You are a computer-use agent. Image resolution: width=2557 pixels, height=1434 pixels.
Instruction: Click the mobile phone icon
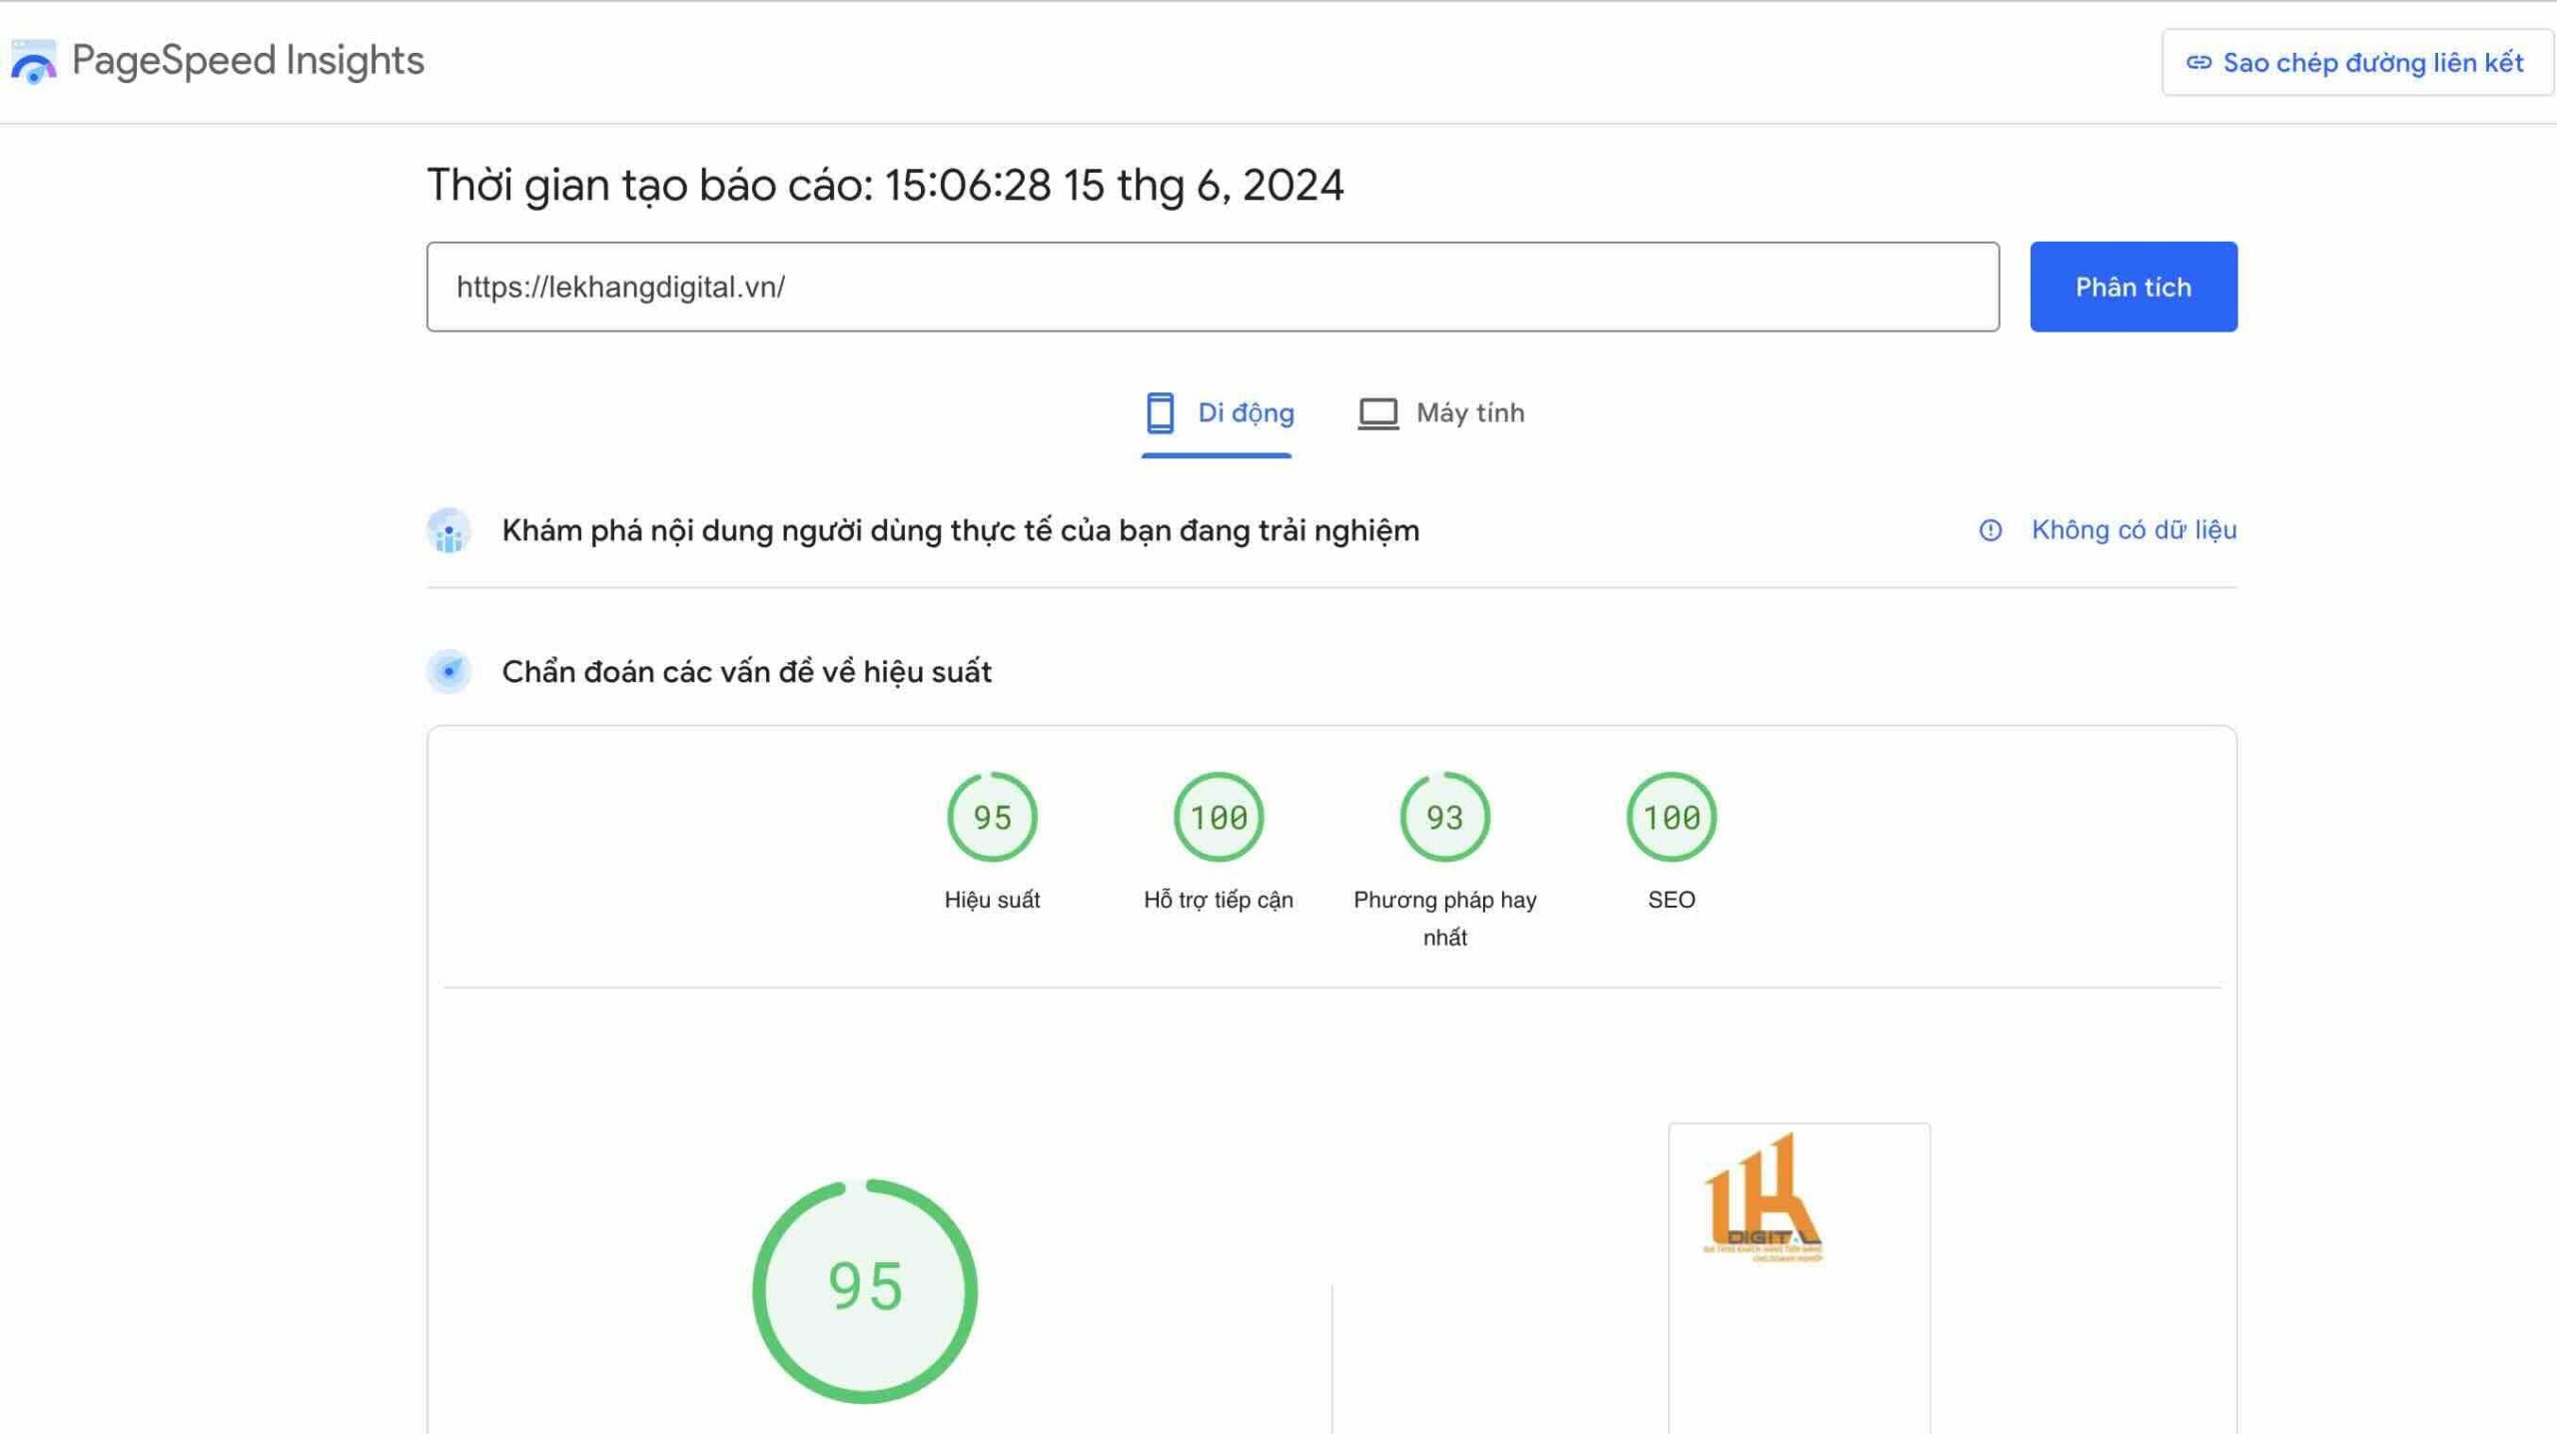[1160, 413]
